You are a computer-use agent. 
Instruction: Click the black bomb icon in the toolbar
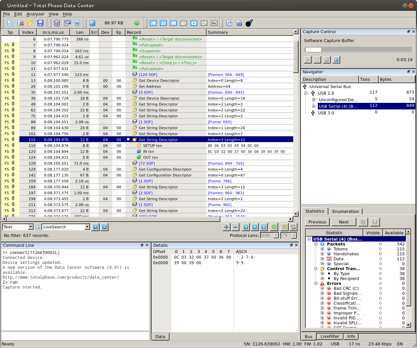tap(249, 23)
